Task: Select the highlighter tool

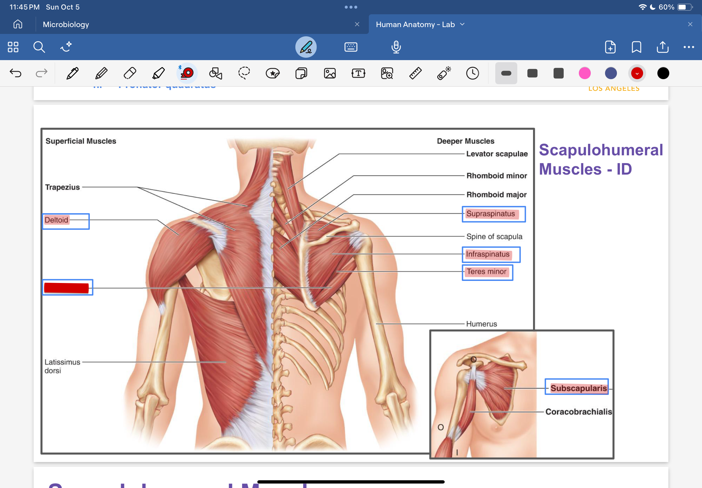Action: click(158, 73)
